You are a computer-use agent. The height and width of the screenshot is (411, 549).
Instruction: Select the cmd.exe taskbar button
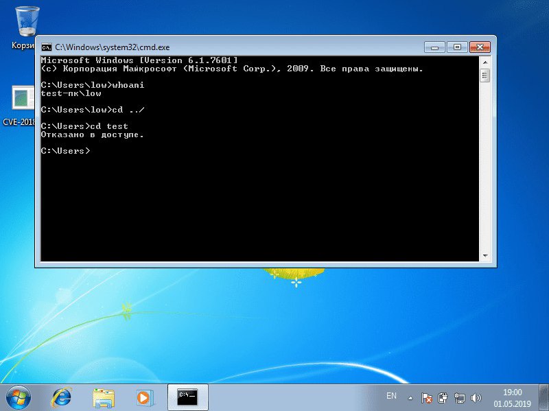click(187, 397)
